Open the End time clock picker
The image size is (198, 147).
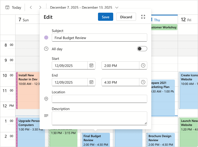tap(143, 82)
